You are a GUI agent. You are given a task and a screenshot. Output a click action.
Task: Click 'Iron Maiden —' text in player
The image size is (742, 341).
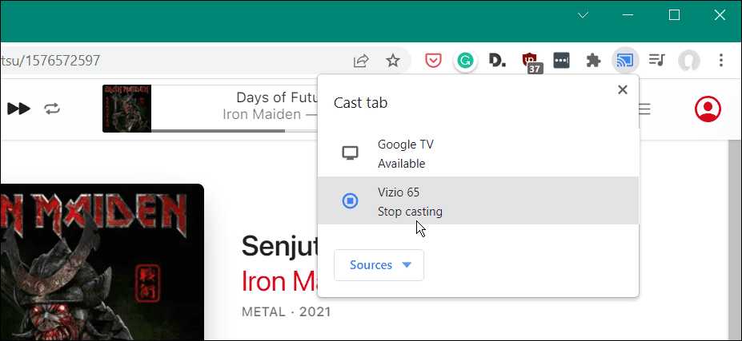tap(270, 114)
